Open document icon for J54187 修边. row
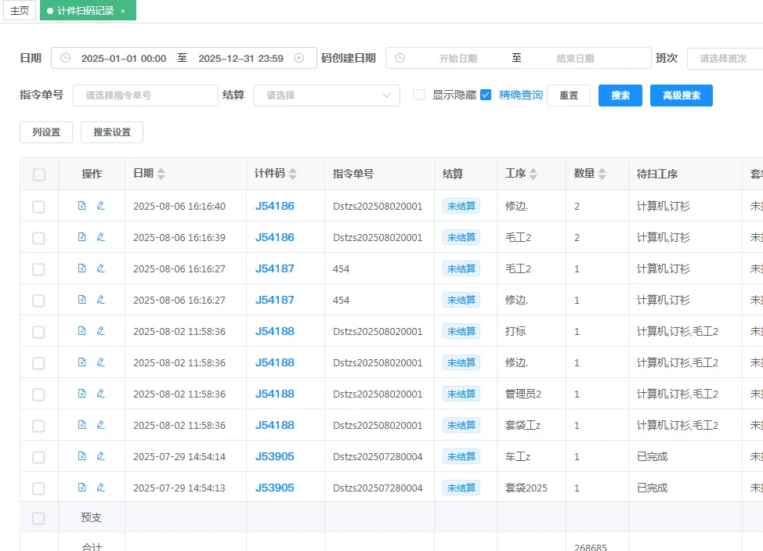Screen dimensions: 763x551 click(x=81, y=300)
